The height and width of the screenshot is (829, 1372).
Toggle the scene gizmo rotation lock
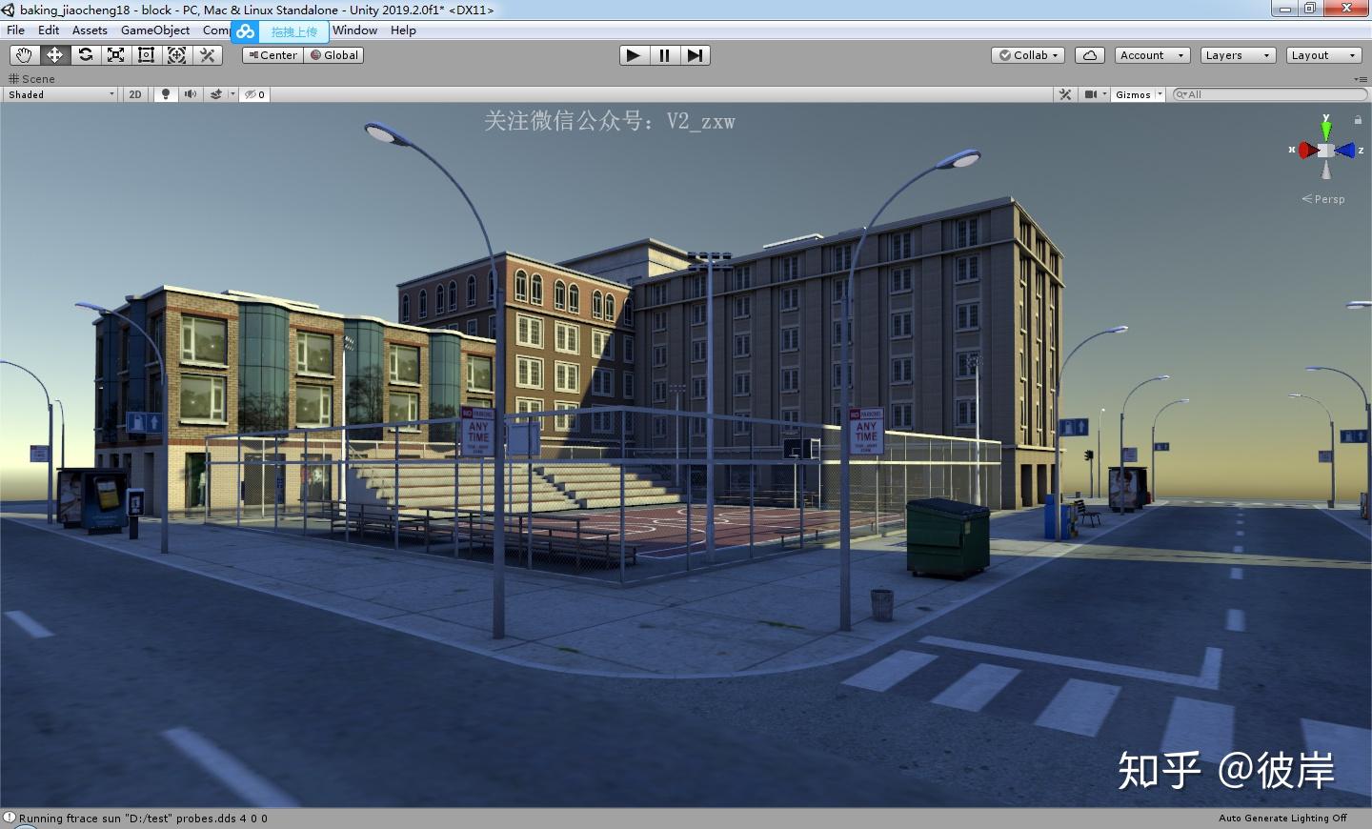pyautogui.click(x=1358, y=120)
